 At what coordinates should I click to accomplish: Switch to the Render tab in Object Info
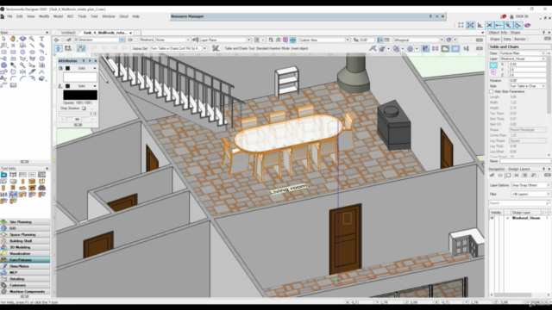[x=519, y=39]
